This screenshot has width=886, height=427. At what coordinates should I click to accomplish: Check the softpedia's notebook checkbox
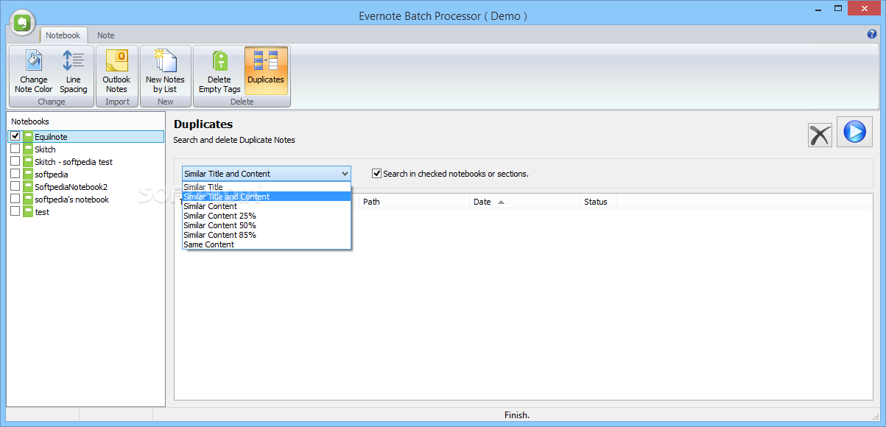15,200
